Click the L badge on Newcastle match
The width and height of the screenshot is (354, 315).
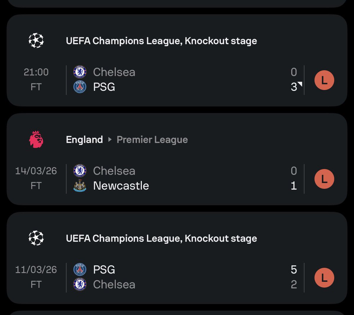(x=324, y=179)
